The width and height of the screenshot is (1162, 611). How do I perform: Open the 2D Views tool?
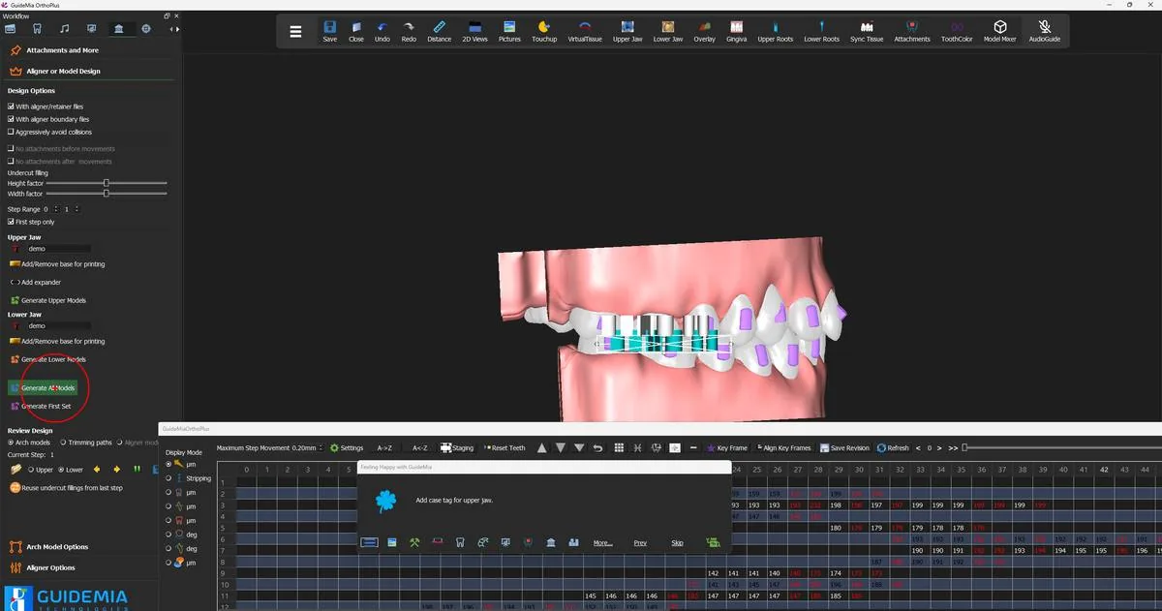pos(474,31)
